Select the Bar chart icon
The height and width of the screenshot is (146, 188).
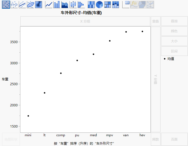[57, 5]
